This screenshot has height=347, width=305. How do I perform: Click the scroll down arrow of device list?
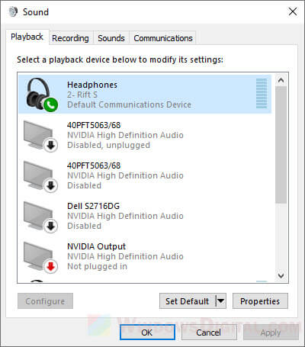(x=281, y=275)
